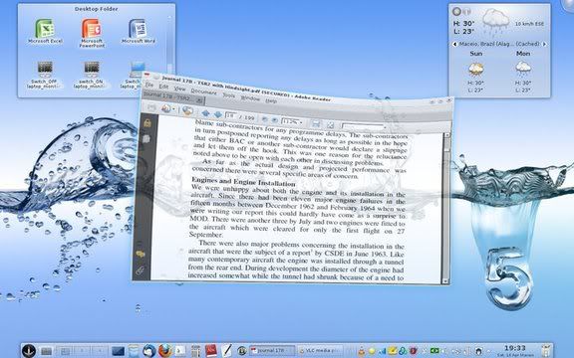Click the zoom in button in Reader

[x=274, y=119]
